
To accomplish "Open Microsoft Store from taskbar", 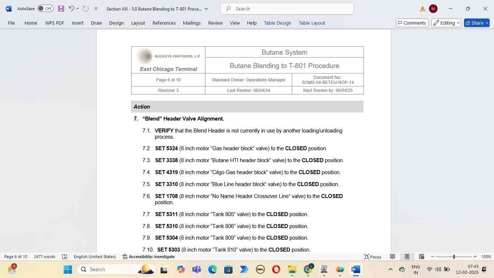I will coord(228,269).
